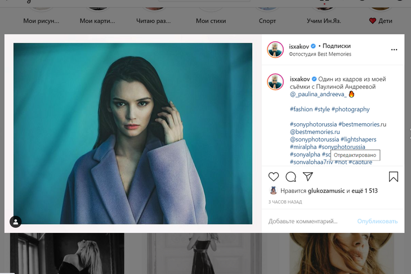Open bottom-right hat portrait thumbnail
The height and width of the screenshot is (274, 411).
342,253
